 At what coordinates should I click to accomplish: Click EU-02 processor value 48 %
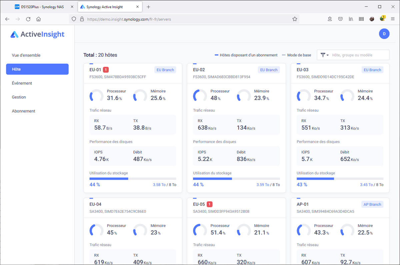tap(215, 98)
